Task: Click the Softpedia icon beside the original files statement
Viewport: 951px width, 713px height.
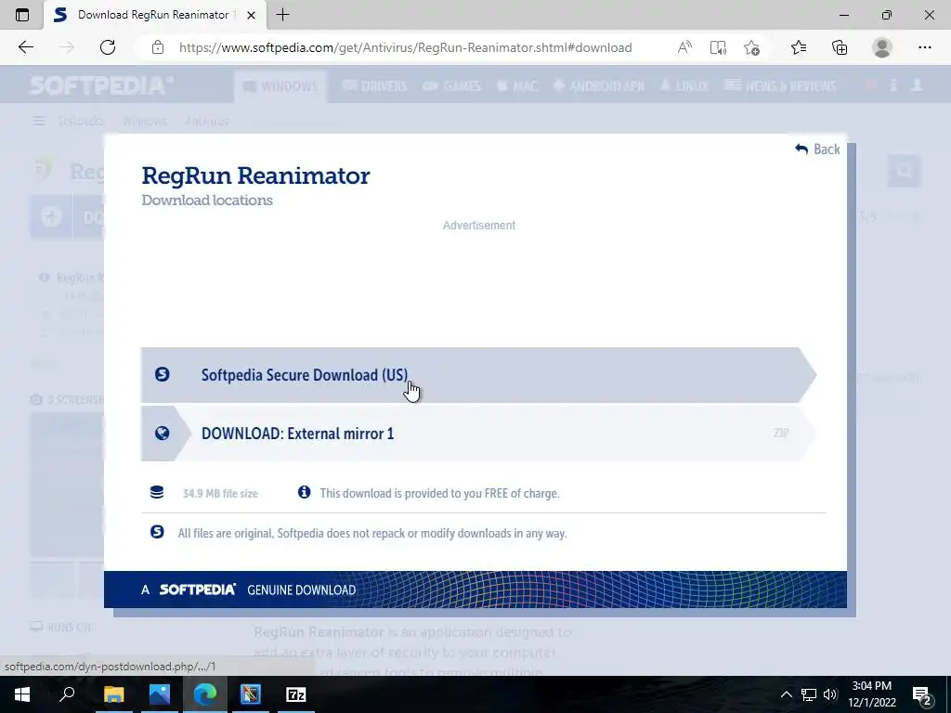Action: (x=157, y=532)
